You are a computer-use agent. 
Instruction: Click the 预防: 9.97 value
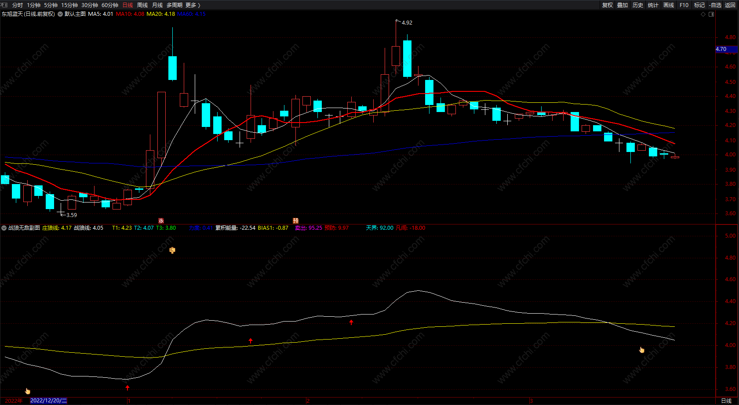coord(337,228)
